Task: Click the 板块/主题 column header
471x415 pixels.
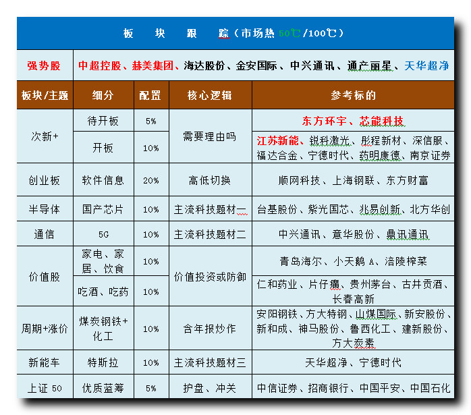Action: pos(45,95)
